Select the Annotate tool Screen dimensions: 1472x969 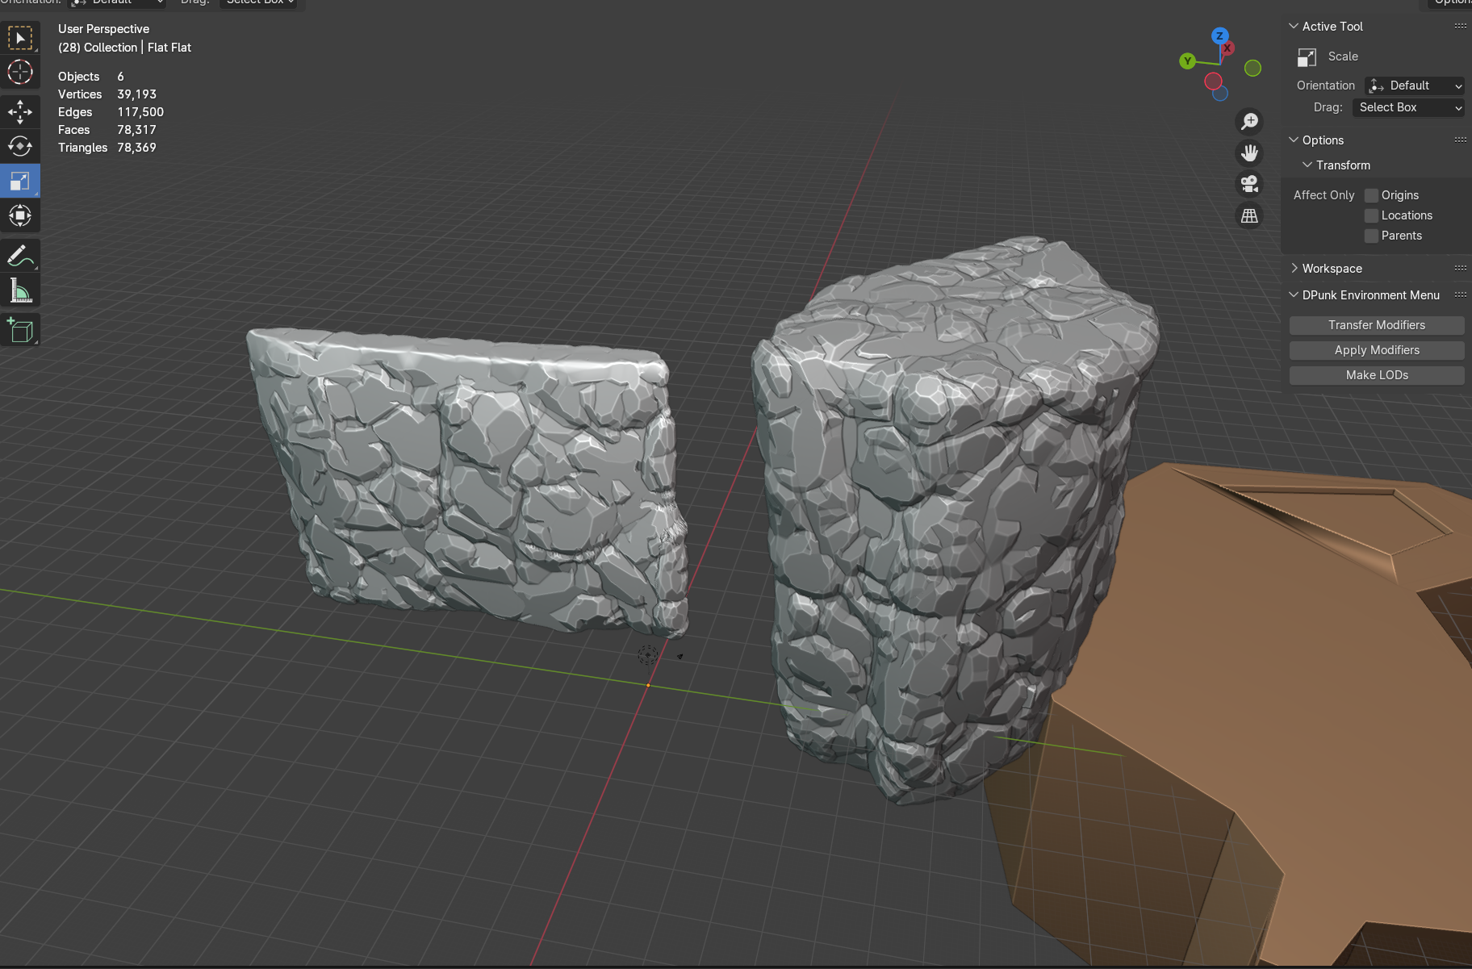(20, 256)
